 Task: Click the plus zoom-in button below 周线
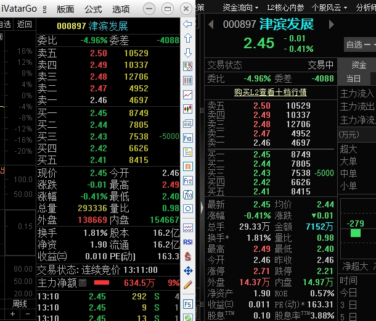click(12, 314)
